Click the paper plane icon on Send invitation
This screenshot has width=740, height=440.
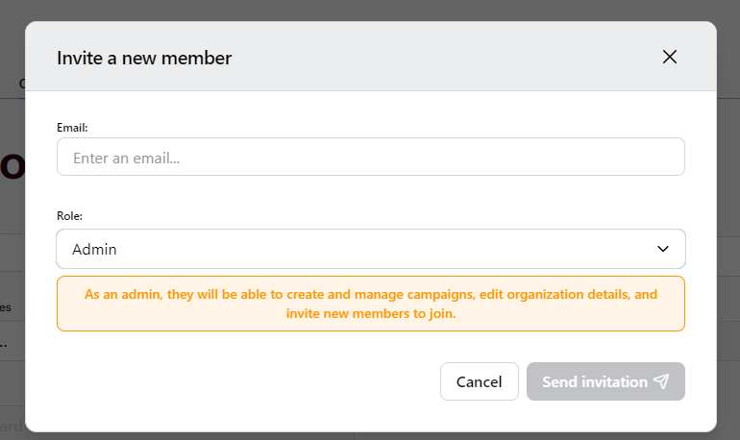tap(661, 381)
